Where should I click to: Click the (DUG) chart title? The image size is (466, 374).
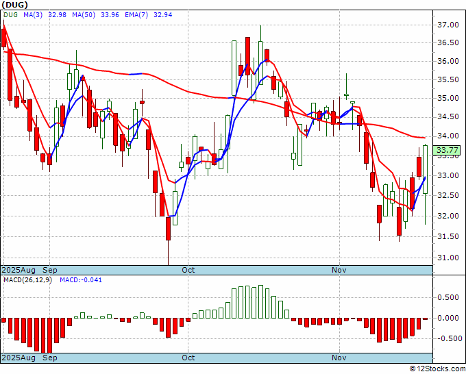14,5
